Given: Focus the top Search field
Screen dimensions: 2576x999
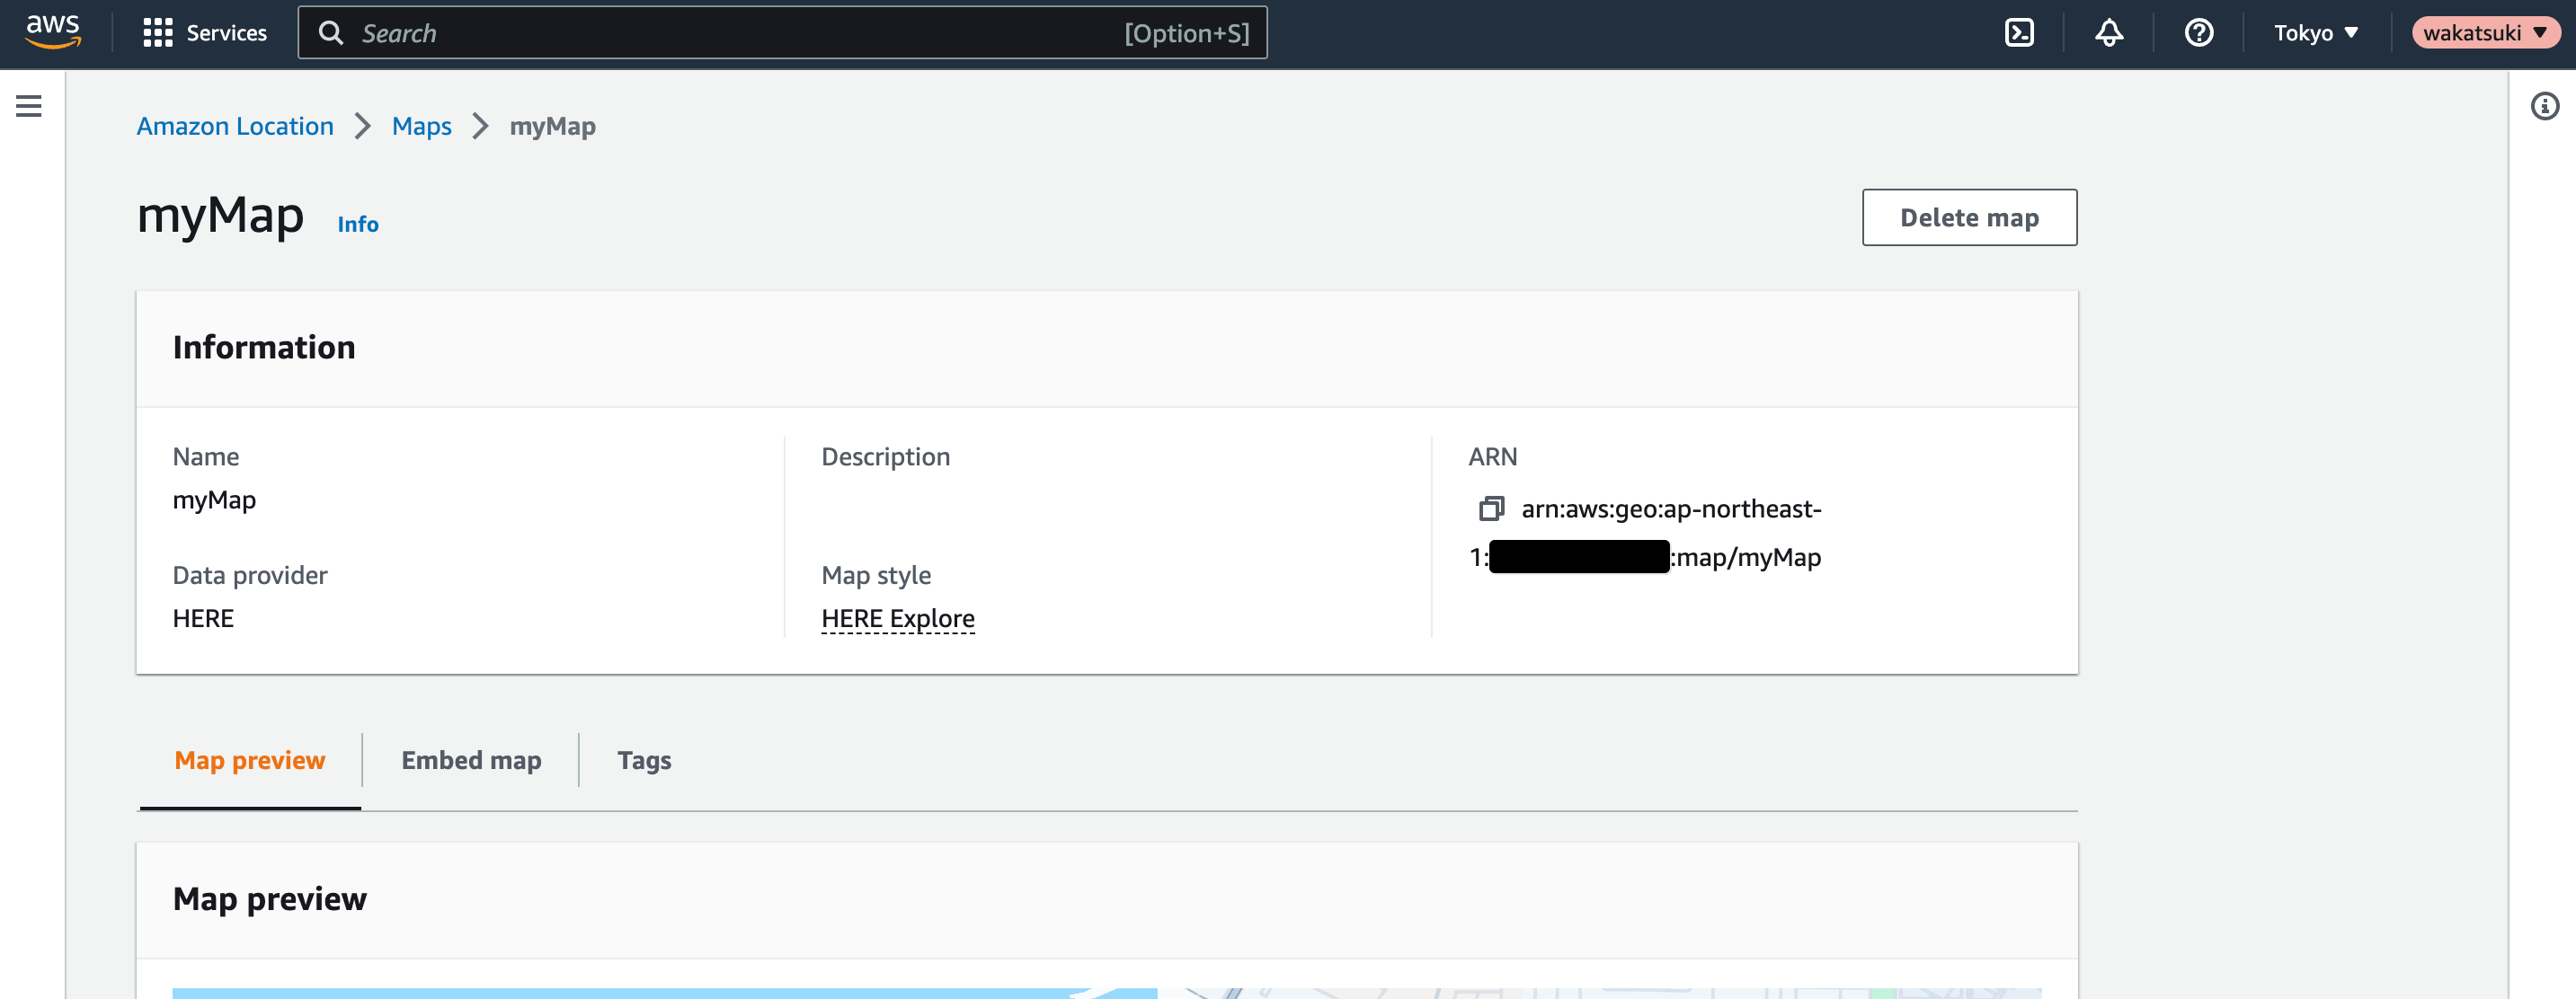Looking at the screenshot, I should coord(782,33).
